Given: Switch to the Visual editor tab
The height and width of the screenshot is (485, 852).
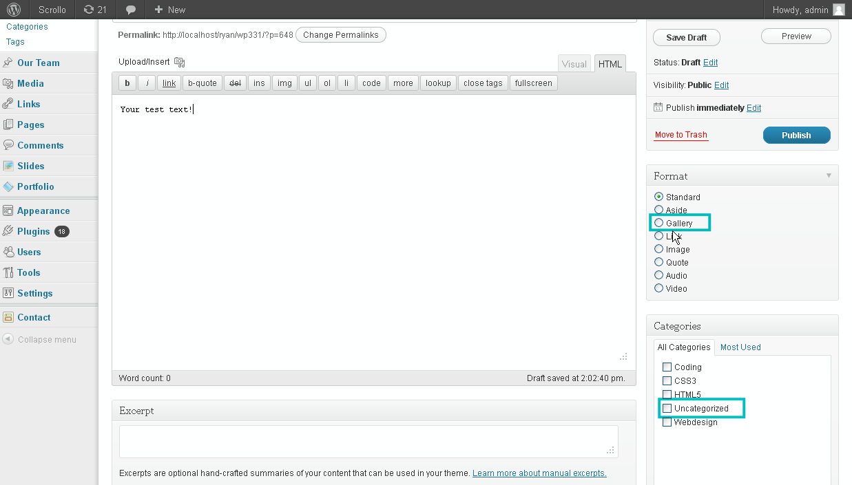Looking at the screenshot, I should [x=574, y=64].
